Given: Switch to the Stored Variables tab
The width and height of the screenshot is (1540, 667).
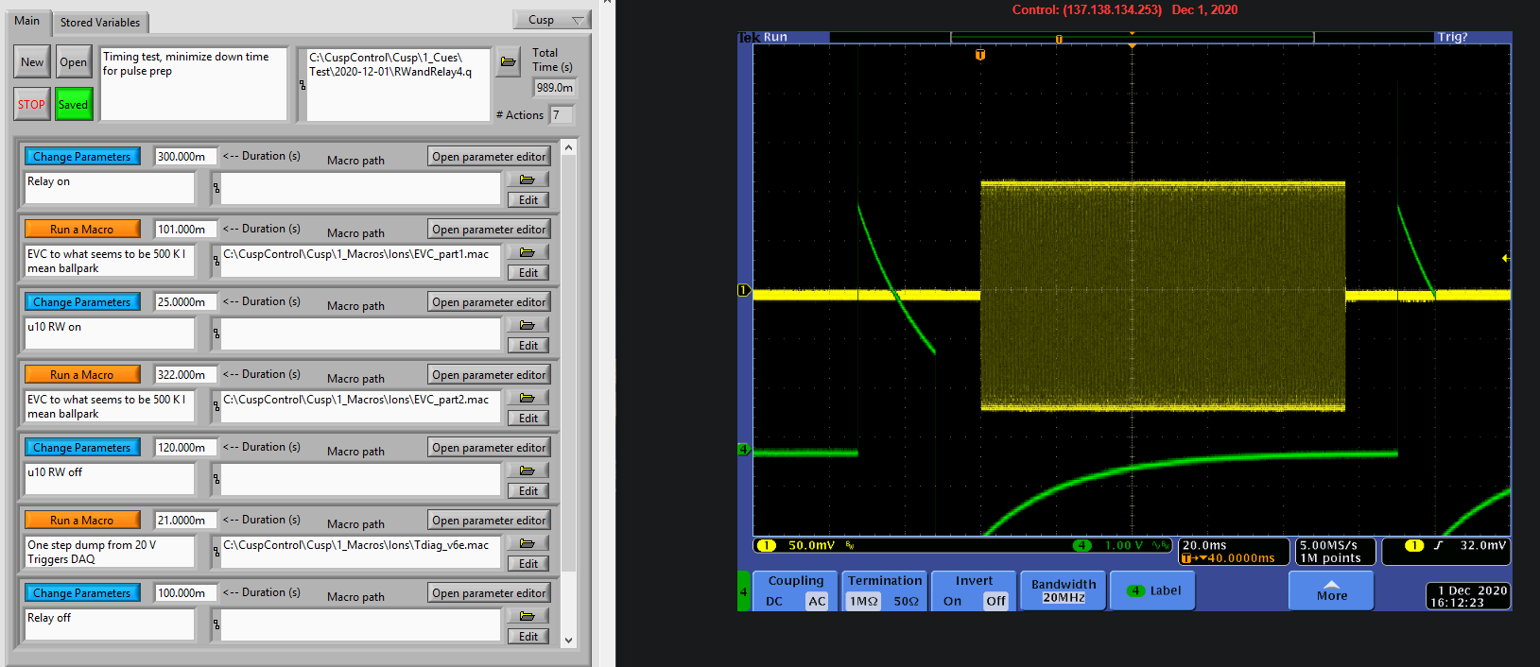Looking at the screenshot, I should tap(99, 22).
